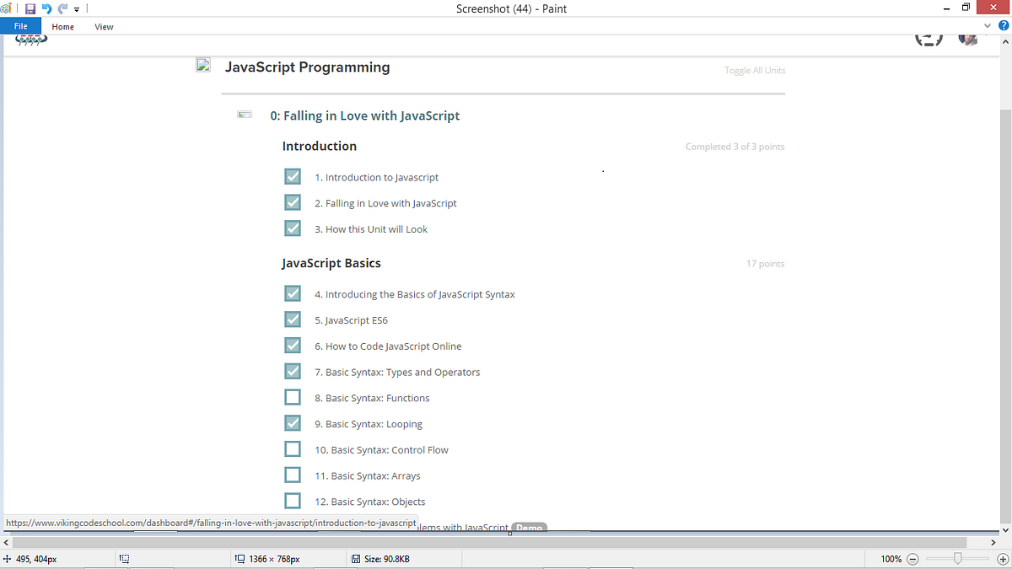
Task: Check the Basic Syntax: Arrays checkbox
Action: (x=292, y=475)
